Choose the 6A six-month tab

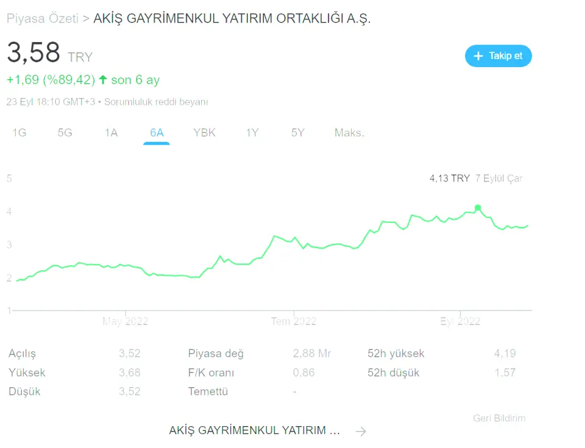[157, 133]
